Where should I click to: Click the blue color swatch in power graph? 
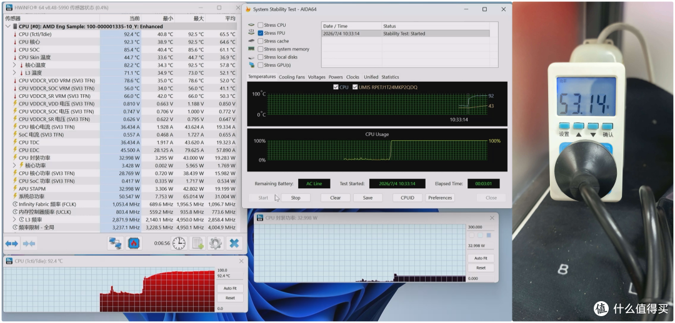coord(489,235)
